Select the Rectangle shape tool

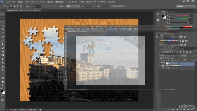[3, 78]
